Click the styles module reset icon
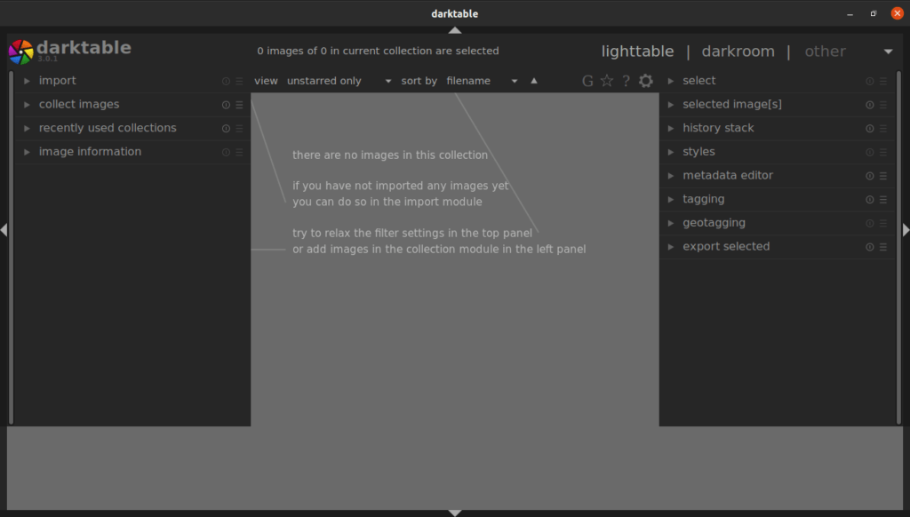Screen dimensions: 910x517 [x=869, y=152]
